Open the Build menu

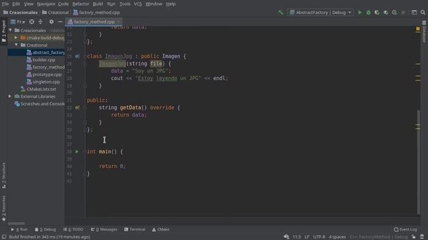point(98,4)
